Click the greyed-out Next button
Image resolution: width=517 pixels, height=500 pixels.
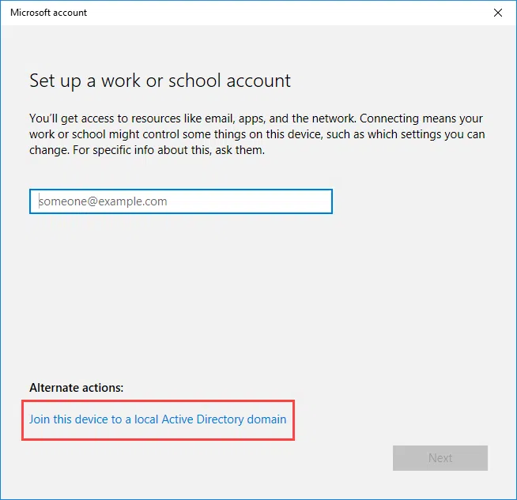[x=440, y=458]
